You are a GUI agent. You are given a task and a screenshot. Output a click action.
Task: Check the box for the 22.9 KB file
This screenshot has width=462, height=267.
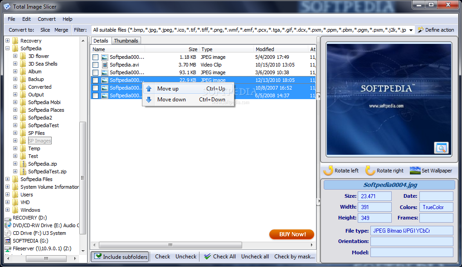coord(96,80)
